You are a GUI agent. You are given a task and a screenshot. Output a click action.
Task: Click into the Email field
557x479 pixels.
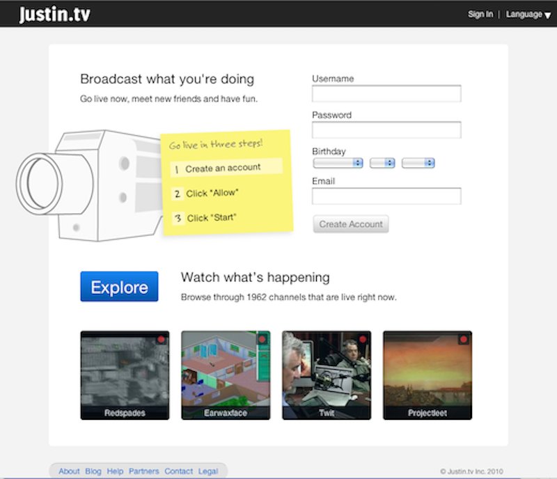coord(386,196)
